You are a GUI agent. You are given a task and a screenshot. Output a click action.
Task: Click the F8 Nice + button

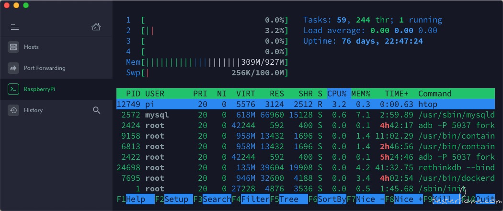pyautogui.click(x=404, y=199)
